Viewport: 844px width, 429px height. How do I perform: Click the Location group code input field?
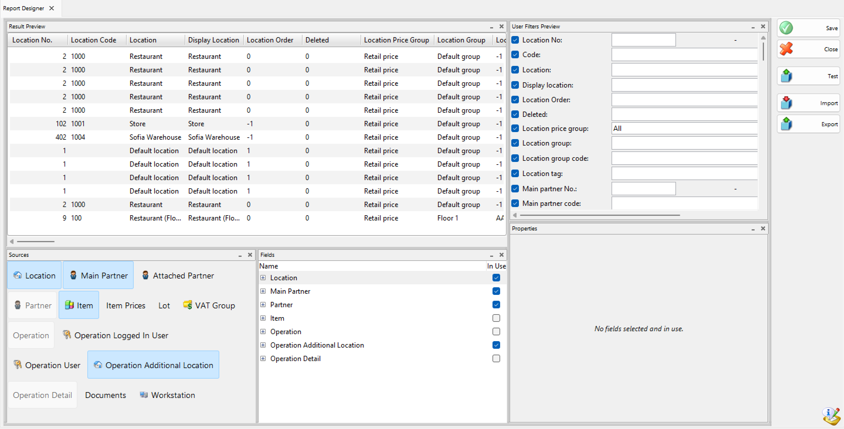coord(684,158)
